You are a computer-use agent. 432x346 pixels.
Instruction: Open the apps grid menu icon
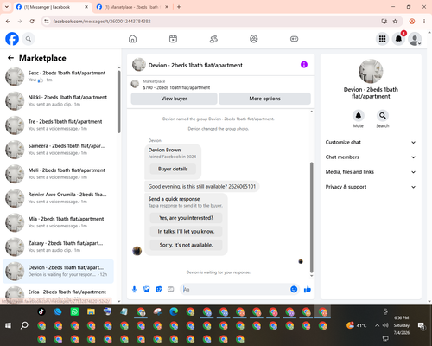(382, 39)
